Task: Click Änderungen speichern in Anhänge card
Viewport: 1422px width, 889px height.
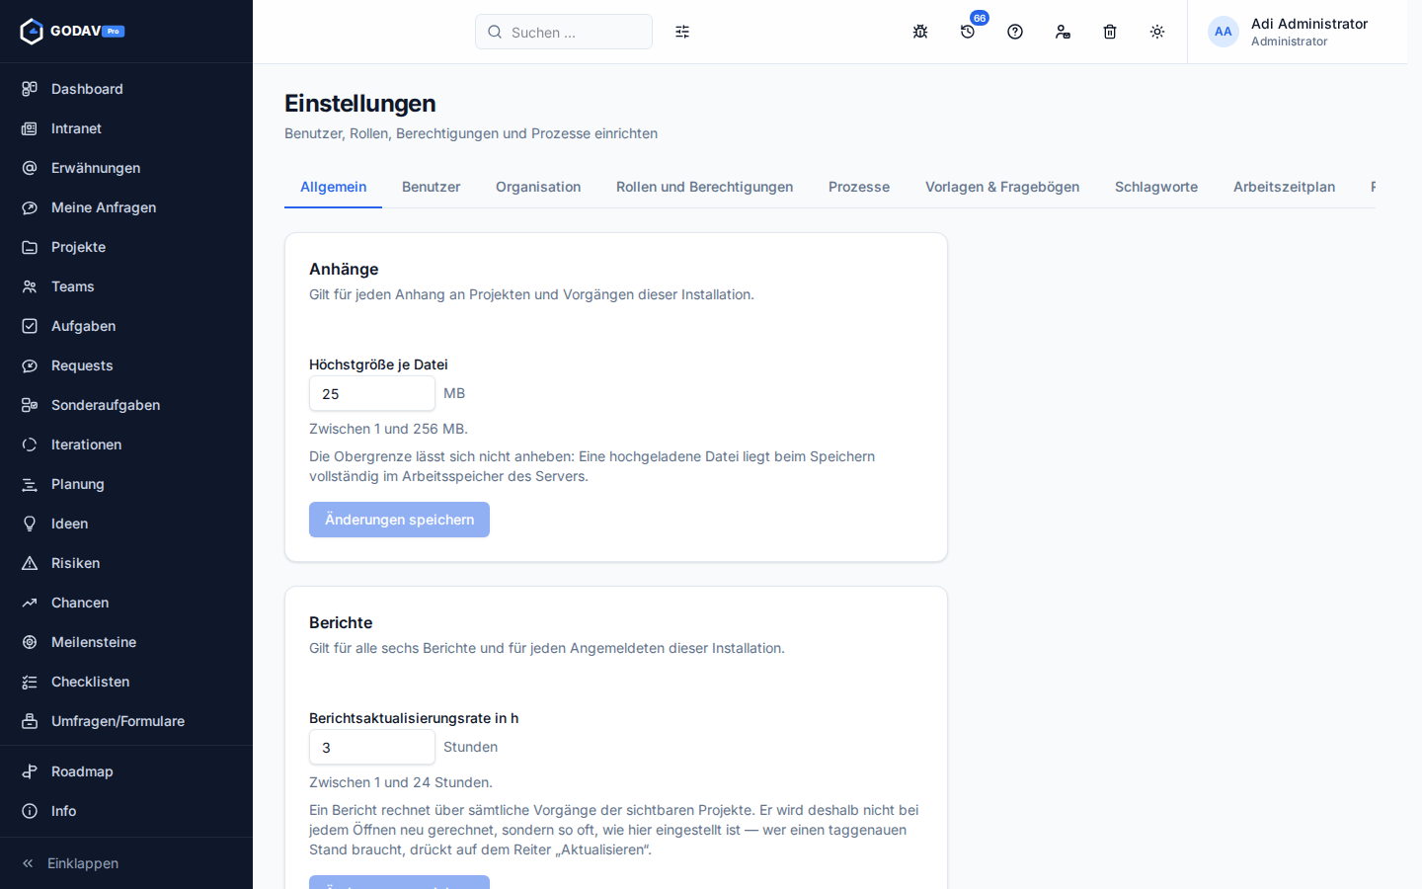Action: [399, 520]
